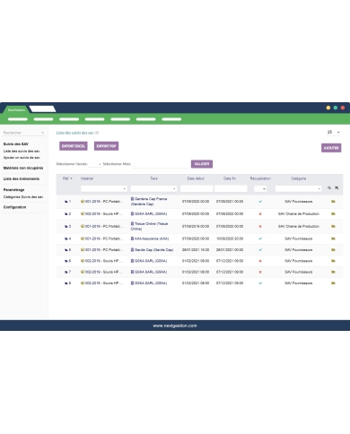
Task: Open the AXA Assurance (AXA) tiers link
Action: (152, 239)
